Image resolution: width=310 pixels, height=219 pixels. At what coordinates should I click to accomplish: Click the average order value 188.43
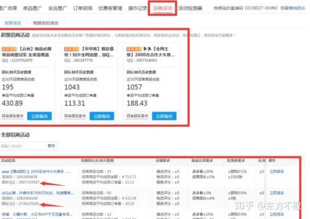pos(137,103)
